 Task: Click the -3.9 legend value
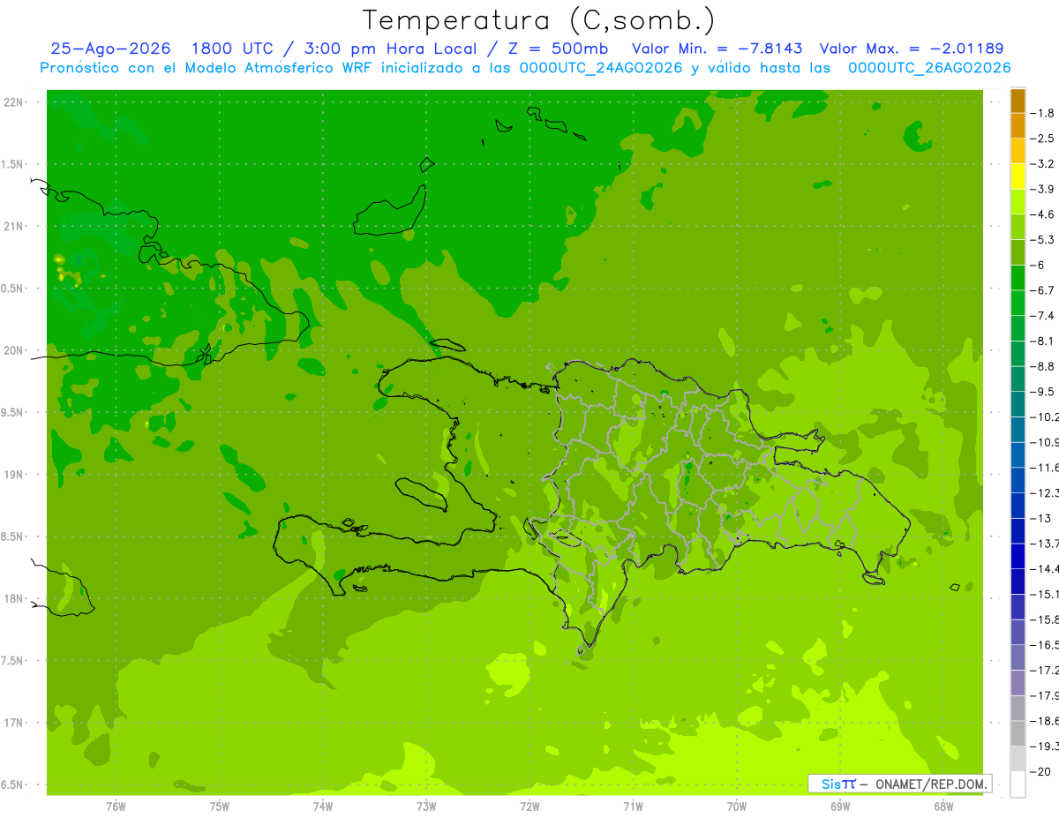(x=1043, y=189)
